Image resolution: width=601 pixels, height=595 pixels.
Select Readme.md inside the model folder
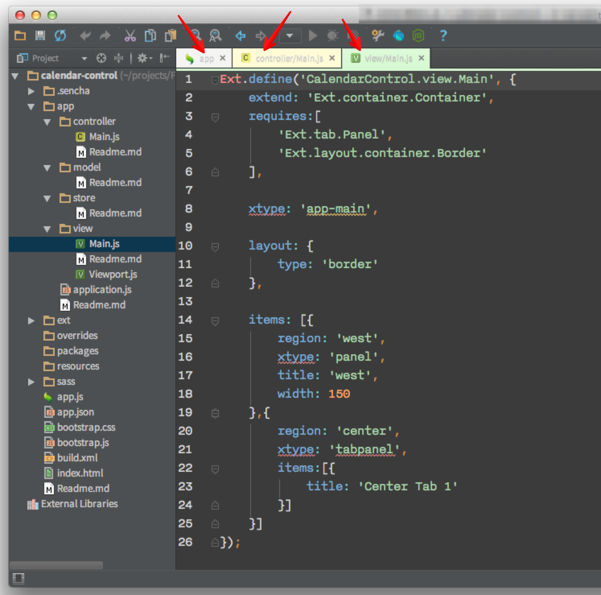[x=109, y=183]
